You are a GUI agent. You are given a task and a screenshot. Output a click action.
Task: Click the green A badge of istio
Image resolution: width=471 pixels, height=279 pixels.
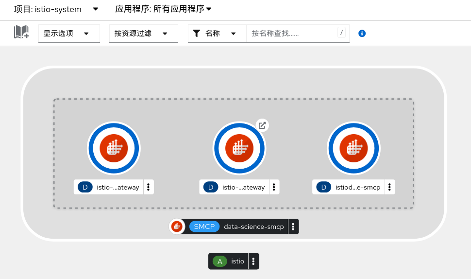(x=220, y=262)
